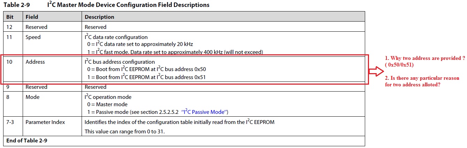Click bit number 10 cell
The height and width of the screenshot is (148, 467).
[x=10, y=62]
